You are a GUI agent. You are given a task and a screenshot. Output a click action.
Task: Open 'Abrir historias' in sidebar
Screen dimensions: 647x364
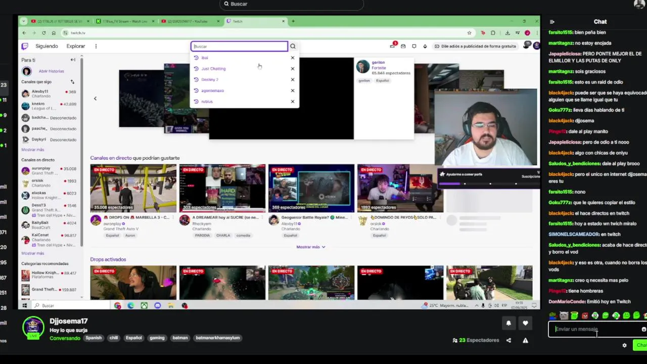point(51,71)
